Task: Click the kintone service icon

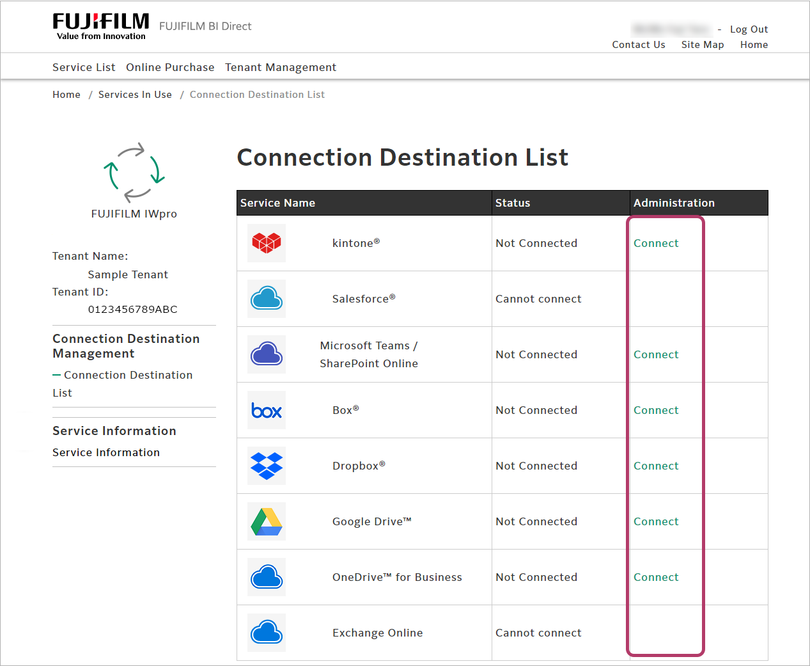Action: (267, 243)
